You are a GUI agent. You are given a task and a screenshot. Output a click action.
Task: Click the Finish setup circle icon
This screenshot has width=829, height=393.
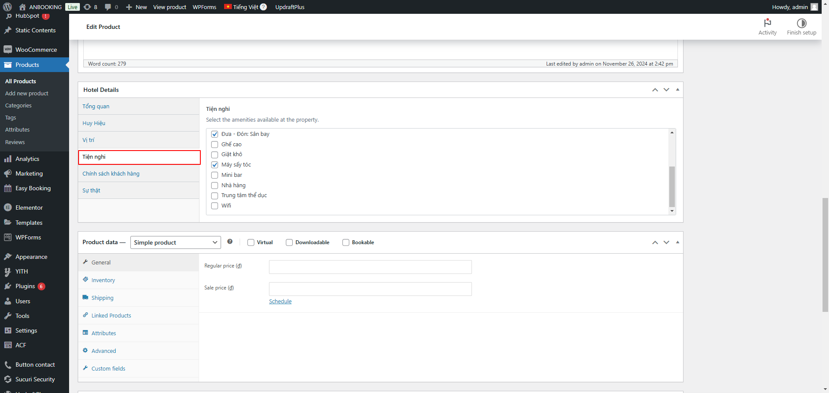tap(801, 23)
